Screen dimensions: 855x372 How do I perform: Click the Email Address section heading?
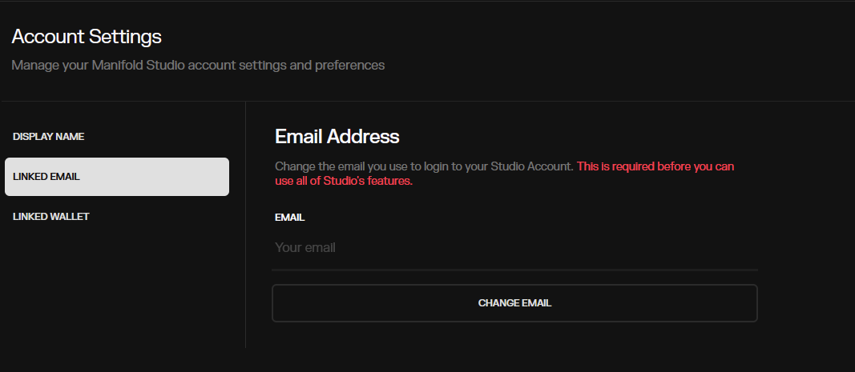(x=337, y=136)
